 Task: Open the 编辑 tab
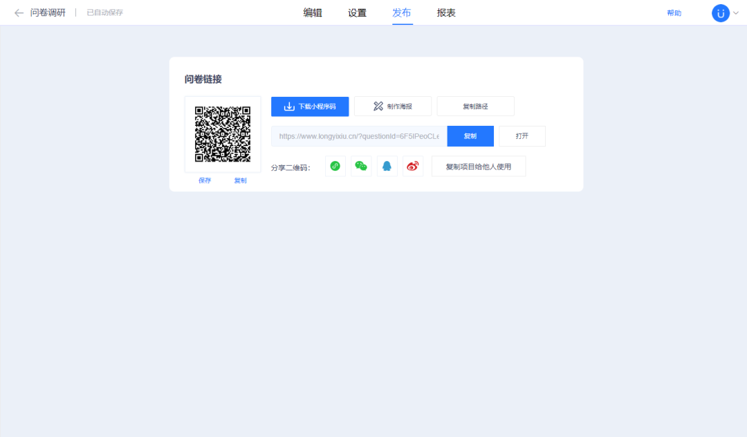[313, 13]
